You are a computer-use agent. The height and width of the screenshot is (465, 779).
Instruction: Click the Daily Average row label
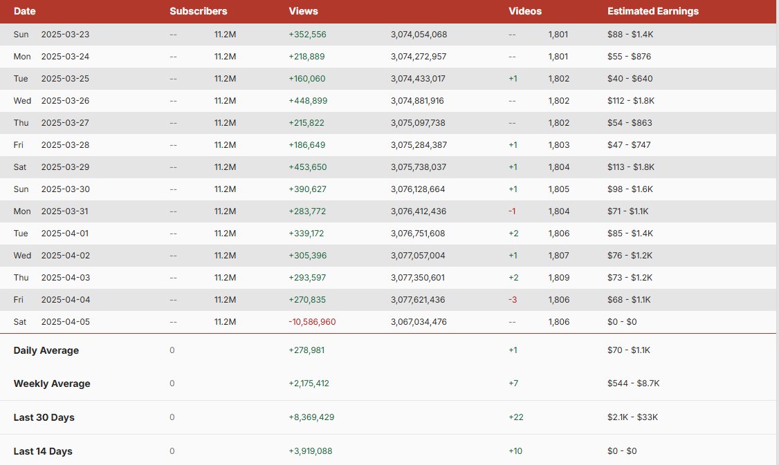[x=46, y=350]
